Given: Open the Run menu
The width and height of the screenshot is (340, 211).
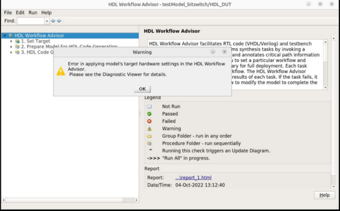Looking at the screenshot, I should pos(33,12).
